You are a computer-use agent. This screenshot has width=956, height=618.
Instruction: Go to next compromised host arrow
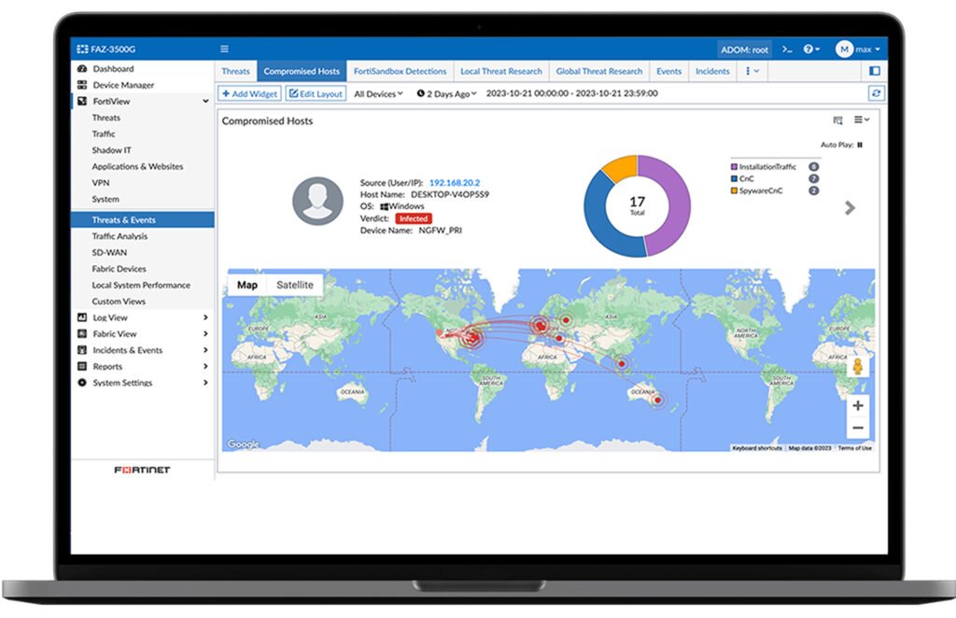850,208
